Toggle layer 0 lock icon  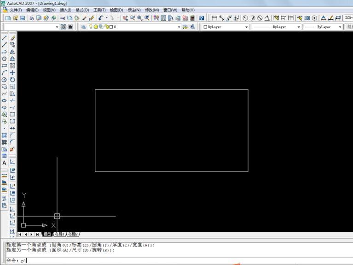[107, 27]
